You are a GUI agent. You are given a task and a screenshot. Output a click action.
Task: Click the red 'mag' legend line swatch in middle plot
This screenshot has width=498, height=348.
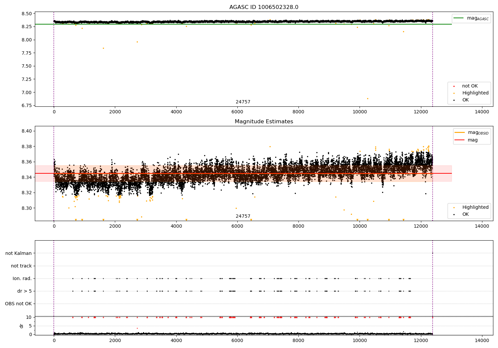(x=459, y=140)
